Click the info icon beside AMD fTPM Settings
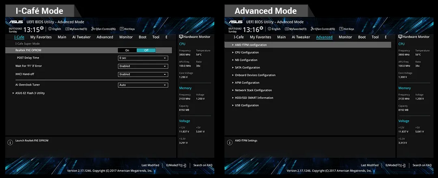 coord(229,142)
